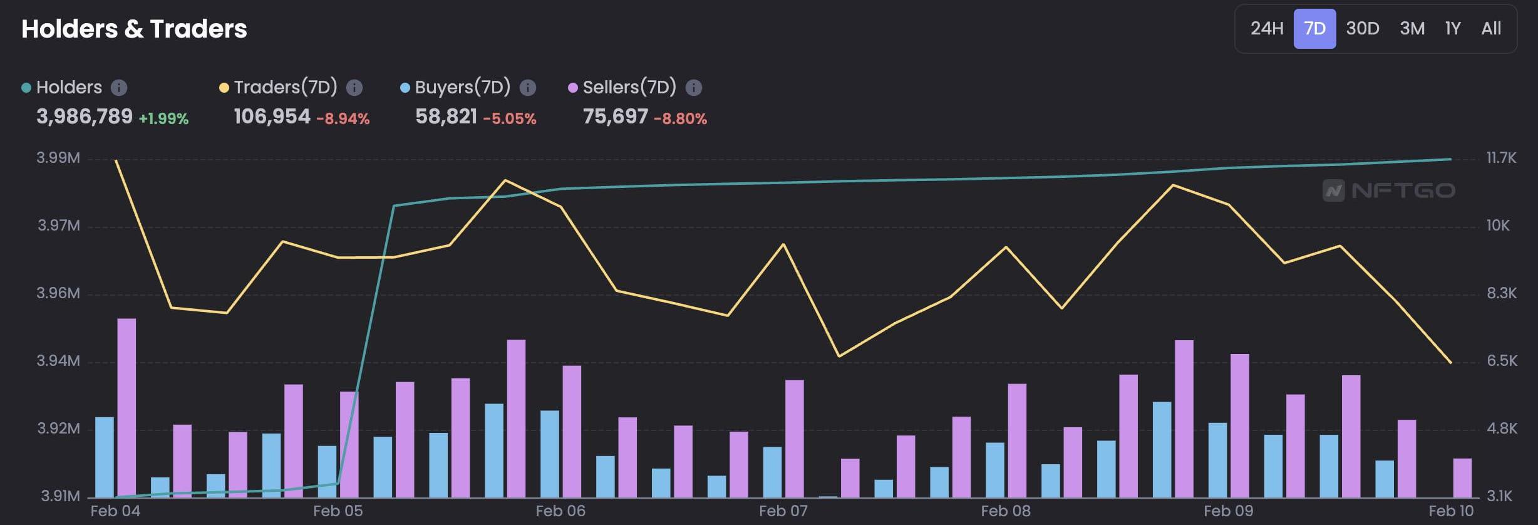Hide the Traders(7D) line series
The width and height of the screenshot is (1538, 525).
tap(285, 88)
